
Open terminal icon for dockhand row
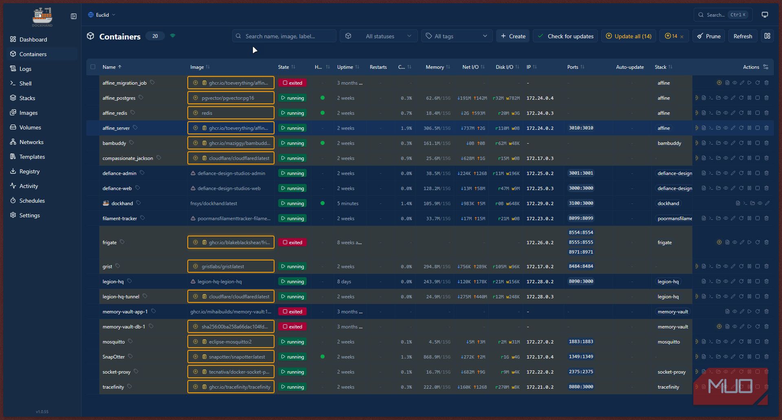point(745,203)
